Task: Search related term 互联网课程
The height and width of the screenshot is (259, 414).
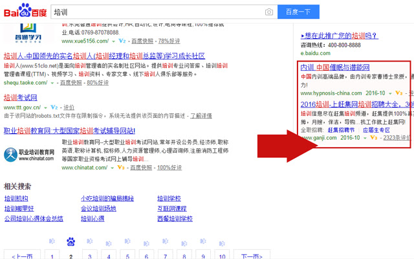Action: pyautogui.click(x=172, y=208)
